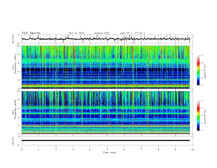The image size is (217, 168).
Task: Click the time axis tick label "5"
Action: point(107,150)
